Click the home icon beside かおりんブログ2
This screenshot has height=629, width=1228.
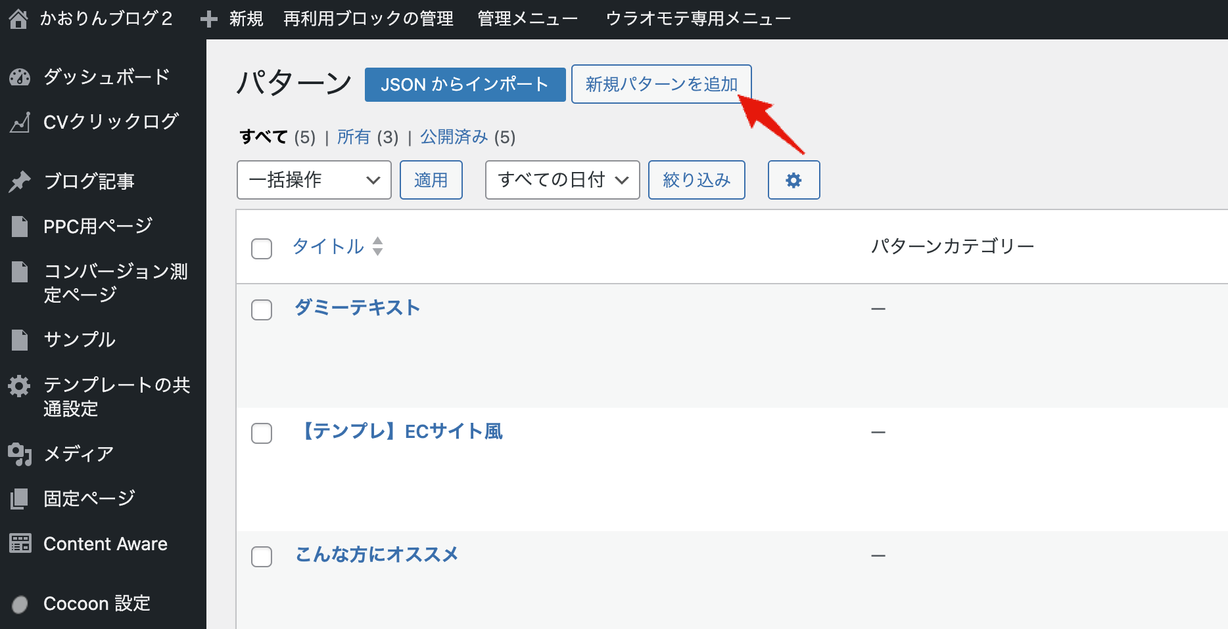(x=18, y=19)
